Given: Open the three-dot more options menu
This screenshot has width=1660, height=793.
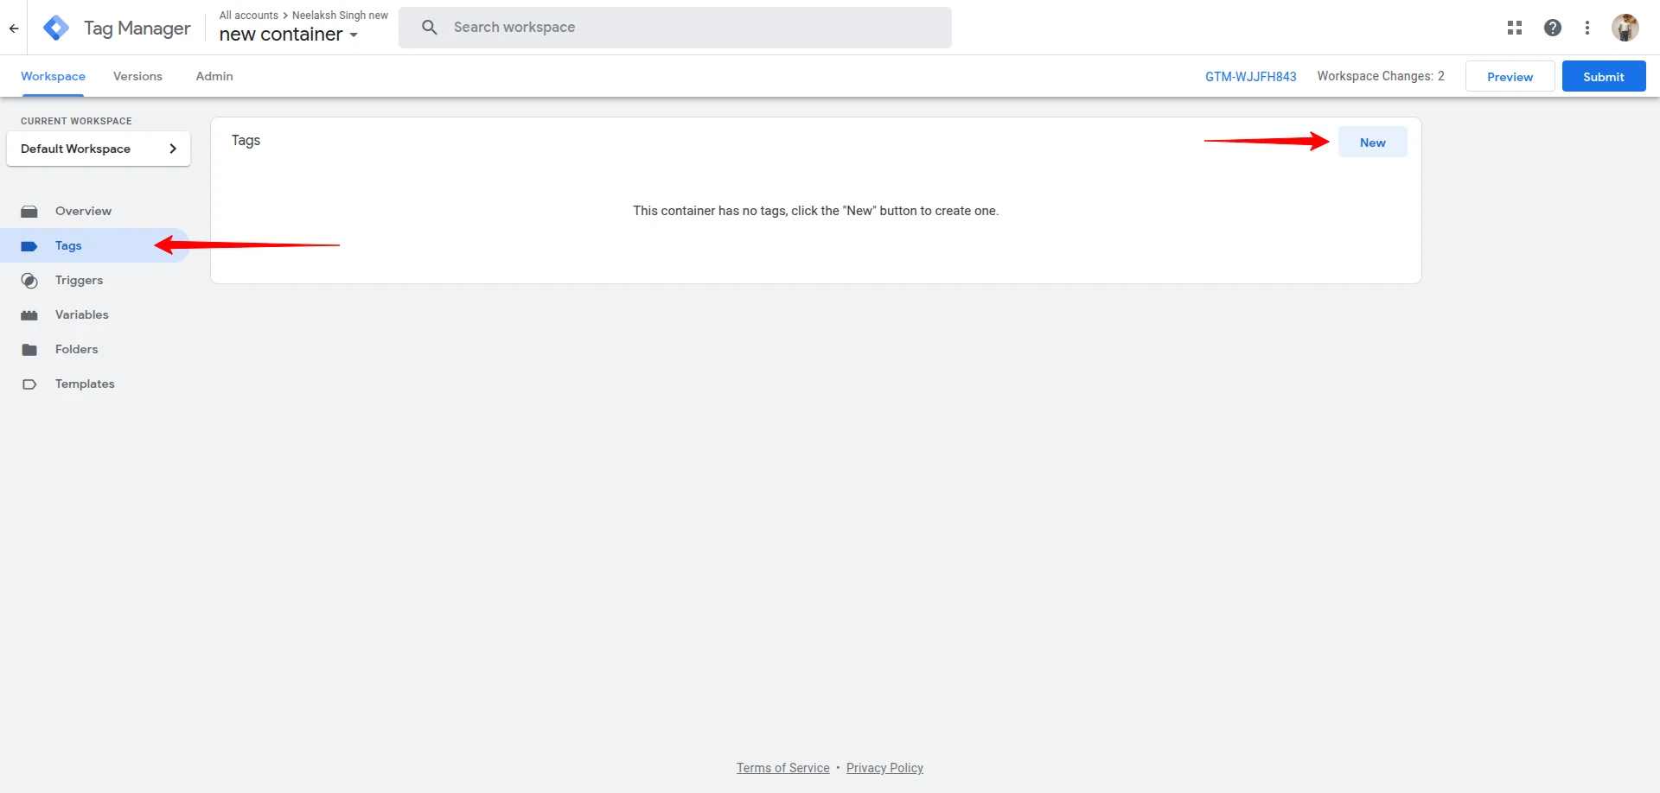Looking at the screenshot, I should point(1587,28).
